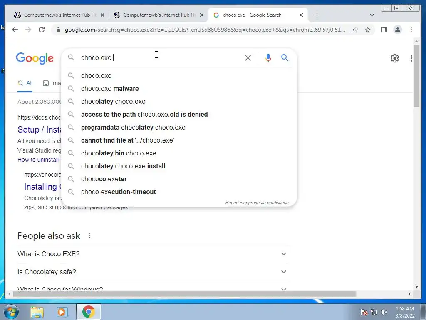The height and width of the screenshot is (320, 426).
Task: Select 'chocolatey choco.exe install' suggestion
Action: click(x=179, y=166)
